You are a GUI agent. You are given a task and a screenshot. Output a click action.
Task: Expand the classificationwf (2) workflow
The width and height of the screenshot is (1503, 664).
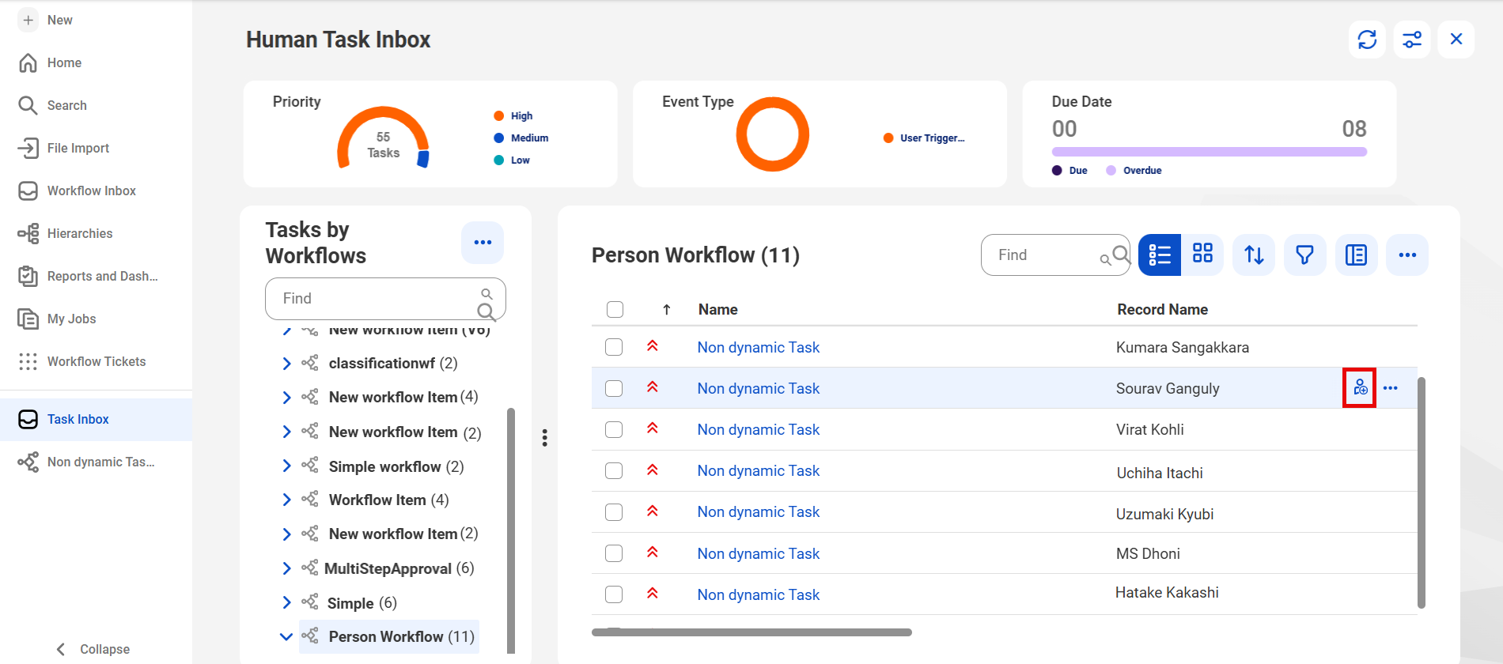[286, 364]
